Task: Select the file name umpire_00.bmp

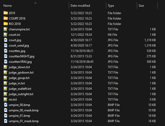Action: click(x=20, y=105)
